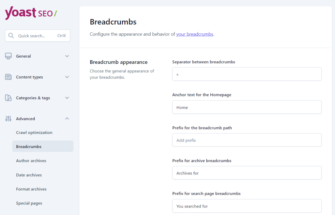Click the General monitor icon

(8, 56)
